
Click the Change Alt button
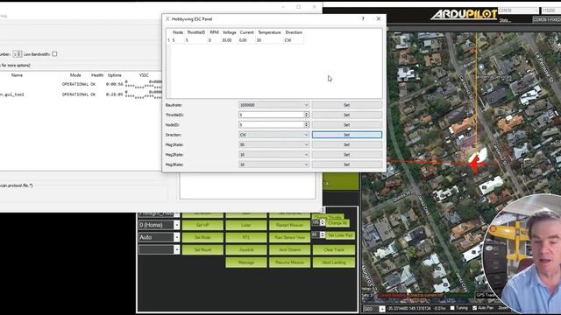(337, 223)
